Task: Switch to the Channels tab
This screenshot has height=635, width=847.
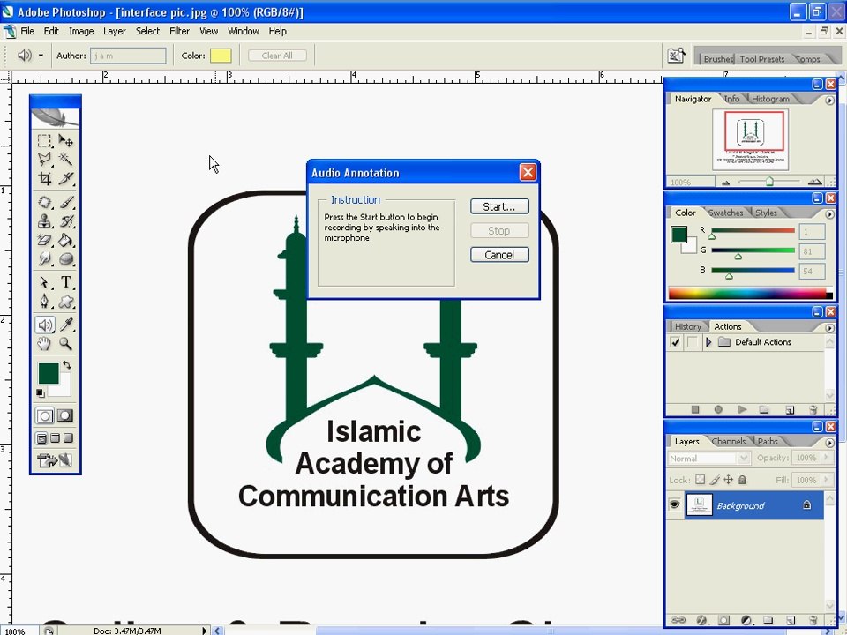Action: (728, 441)
